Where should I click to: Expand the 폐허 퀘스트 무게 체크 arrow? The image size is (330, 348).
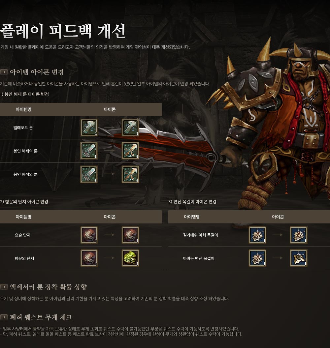[4, 317]
